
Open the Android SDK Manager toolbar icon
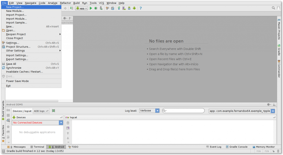[x=129, y=8]
